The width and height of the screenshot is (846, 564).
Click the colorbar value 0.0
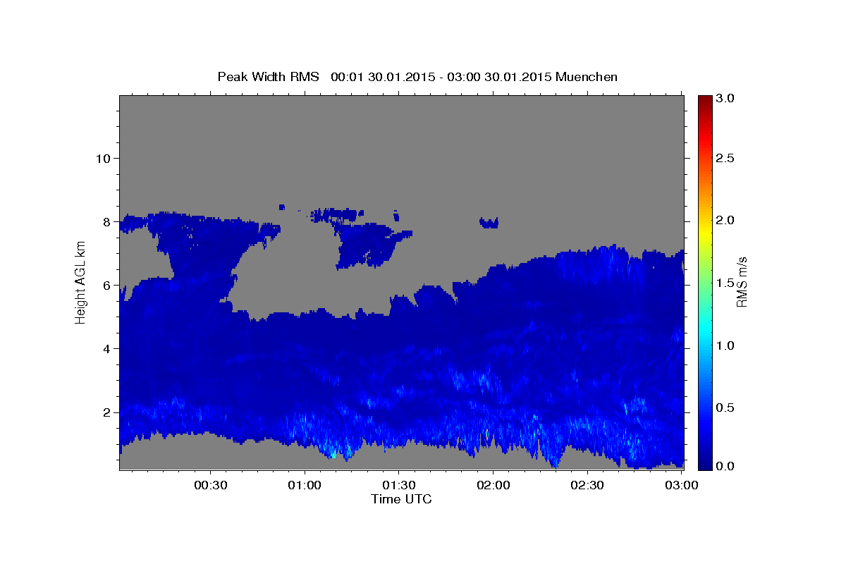pos(725,466)
